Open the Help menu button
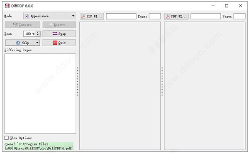This screenshot has width=249, height=153. (22, 43)
